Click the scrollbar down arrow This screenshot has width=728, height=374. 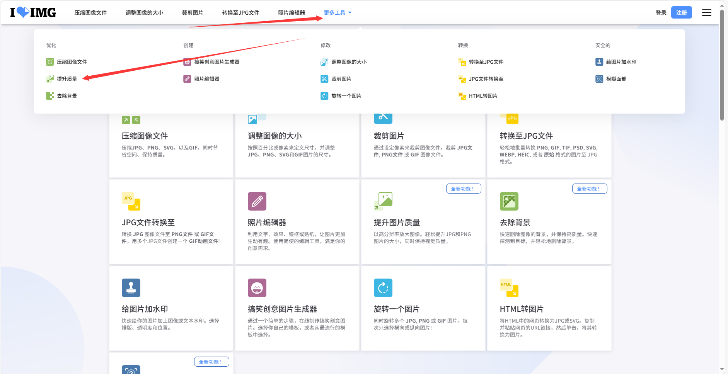click(722, 370)
